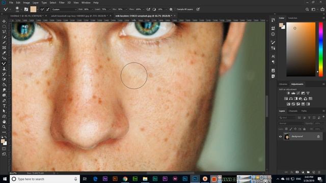The image size is (326, 183).
Task: Toggle Lock all padlock in Layers panel
Action: tap(305, 129)
